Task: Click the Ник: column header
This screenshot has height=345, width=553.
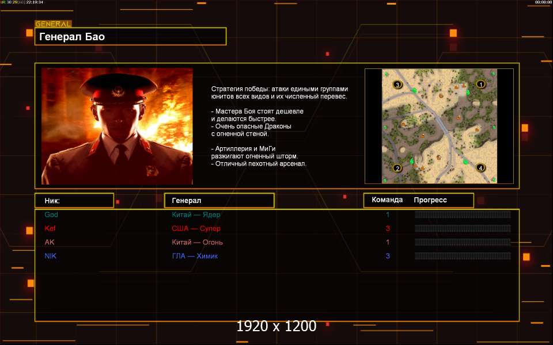Action: click(x=74, y=201)
